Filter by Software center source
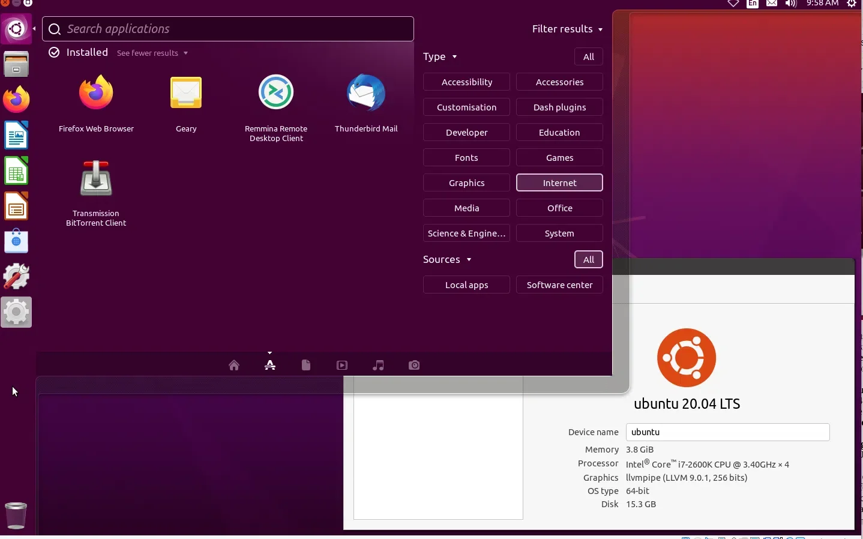Viewport: 863px width, 539px height. point(560,285)
